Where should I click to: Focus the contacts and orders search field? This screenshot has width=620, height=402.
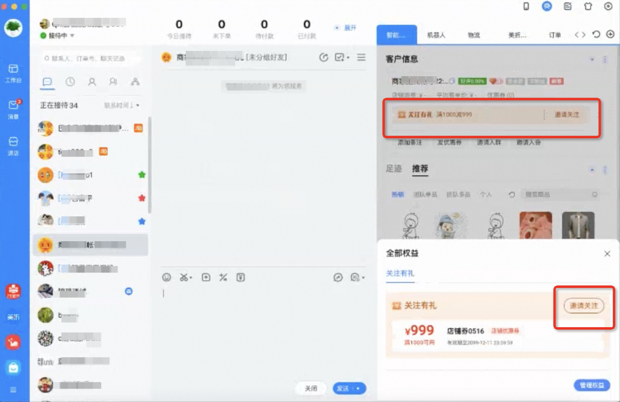pos(91,58)
